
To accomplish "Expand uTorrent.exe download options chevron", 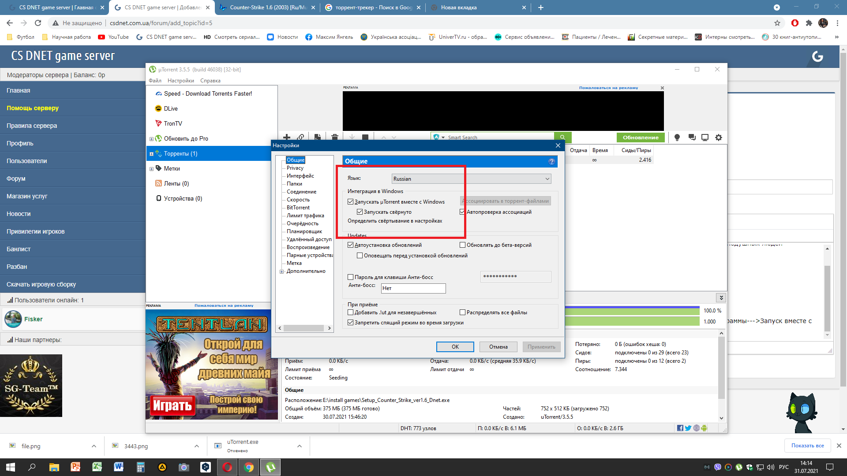I will pos(300,446).
